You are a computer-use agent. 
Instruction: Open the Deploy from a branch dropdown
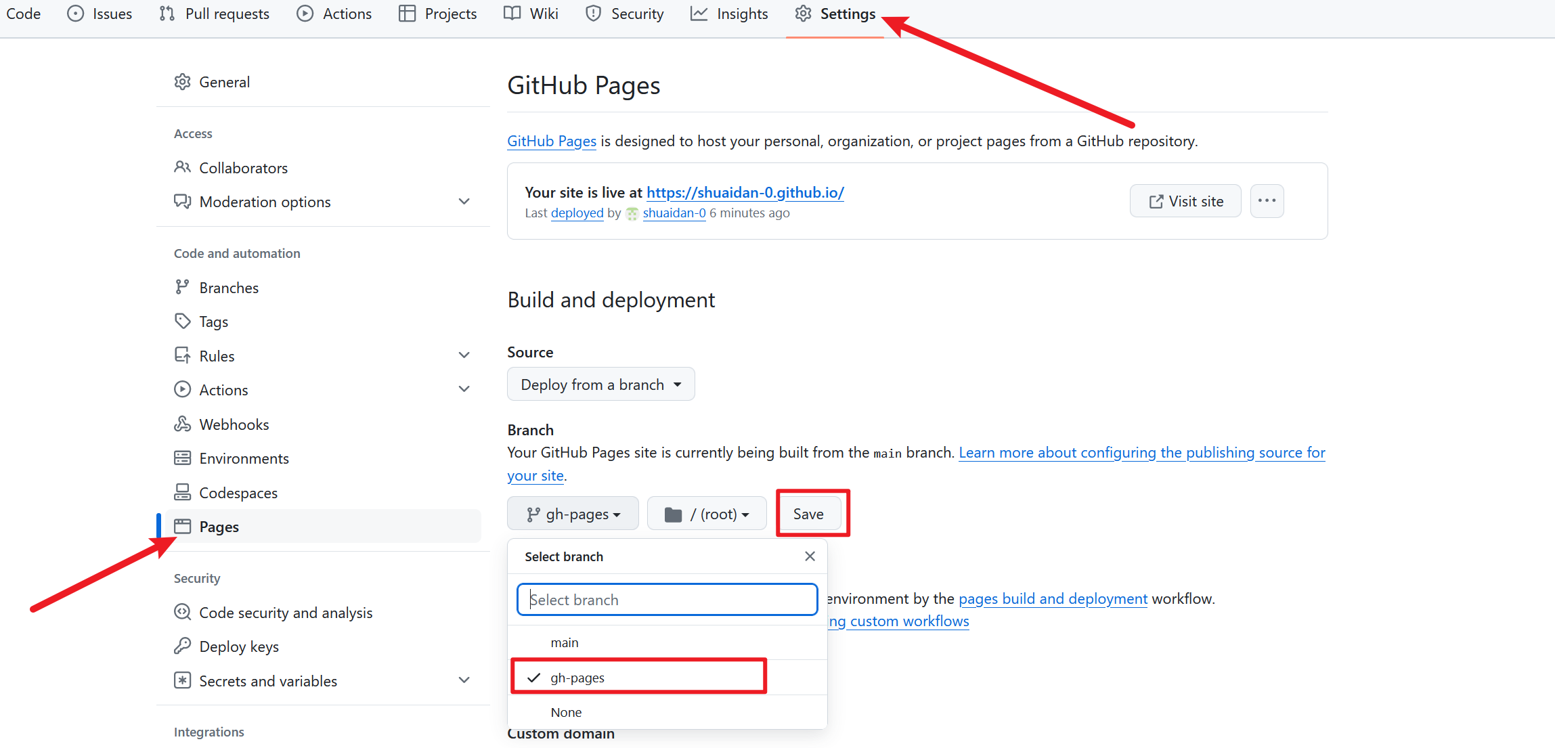tap(600, 384)
